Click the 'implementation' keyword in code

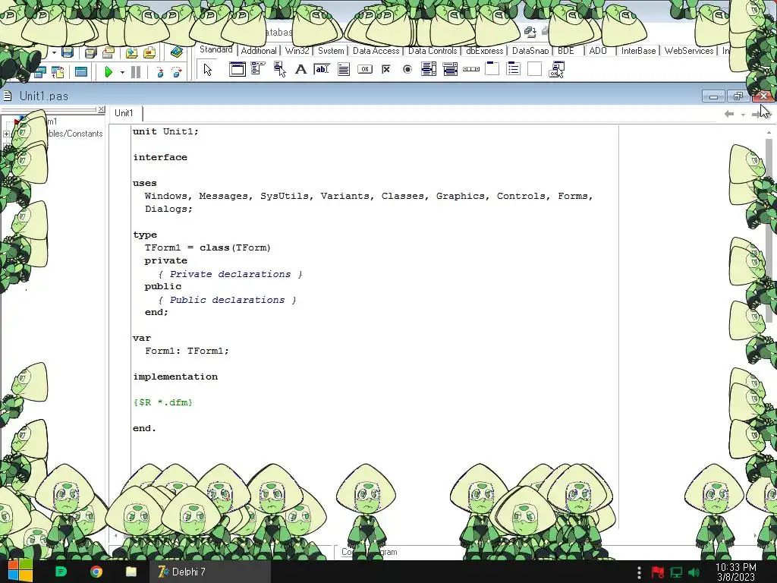pyautogui.click(x=175, y=377)
